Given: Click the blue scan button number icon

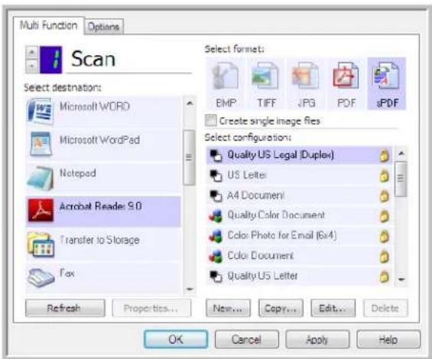Looking at the screenshot, I should (x=51, y=60).
